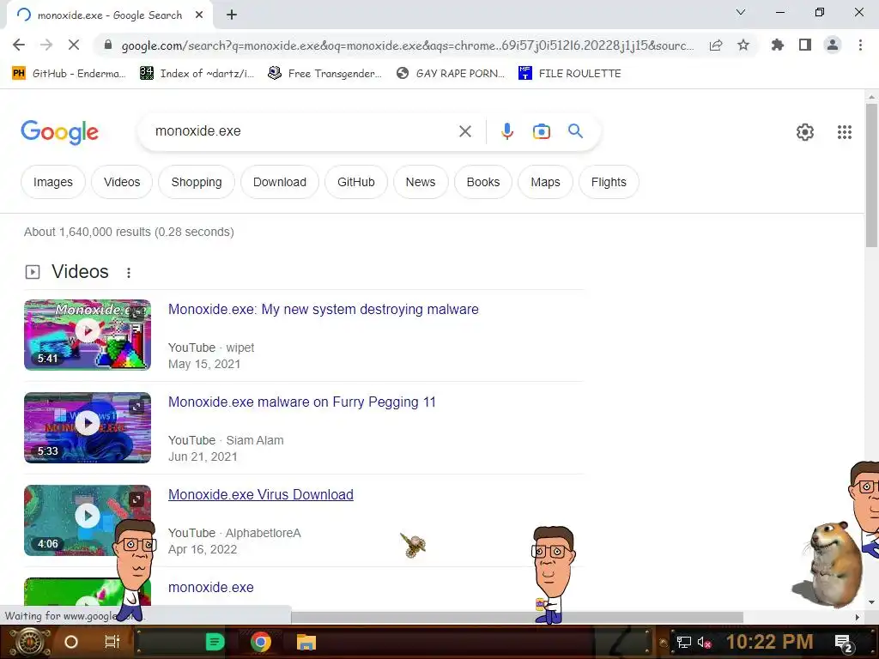Click the browser back arrow
879x659 pixels.
[19, 45]
